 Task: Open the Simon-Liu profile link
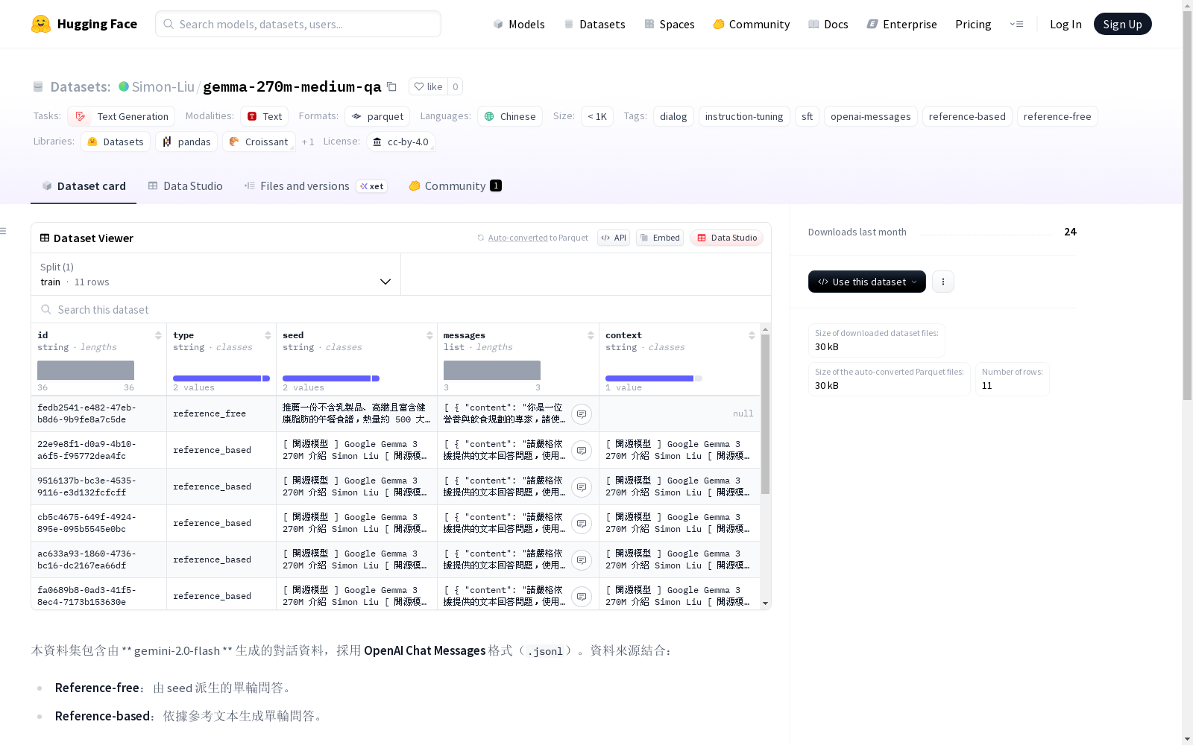(163, 86)
